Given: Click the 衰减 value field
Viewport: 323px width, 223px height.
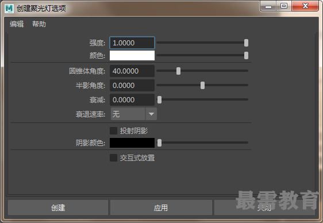Looking at the screenshot, I should point(132,100).
